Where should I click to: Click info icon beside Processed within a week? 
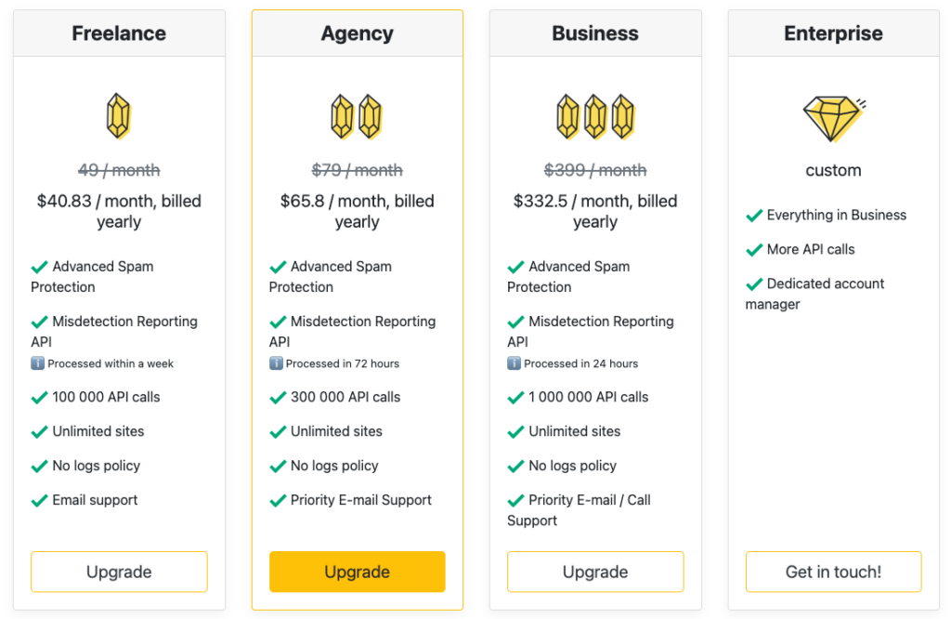(x=37, y=363)
